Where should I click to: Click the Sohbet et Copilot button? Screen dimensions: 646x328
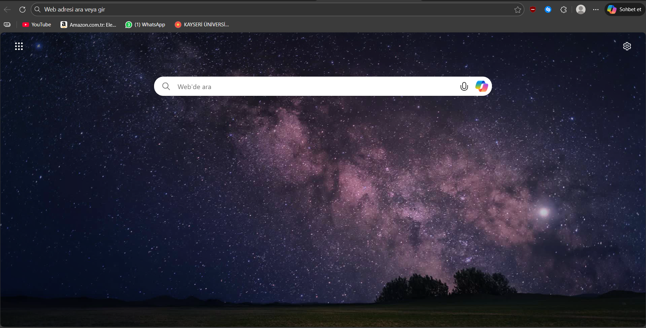coord(624,9)
